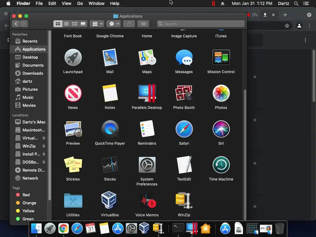Screen dimensions: 316x237
Task: Select VirtualBox in the Applications window
Action: coord(109,200)
